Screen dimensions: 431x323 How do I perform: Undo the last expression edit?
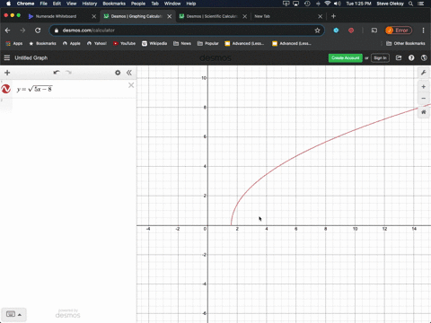click(x=57, y=73)
